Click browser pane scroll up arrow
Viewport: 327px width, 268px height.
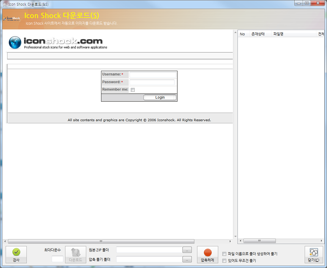pyautogui.click(x=235, y=32)
